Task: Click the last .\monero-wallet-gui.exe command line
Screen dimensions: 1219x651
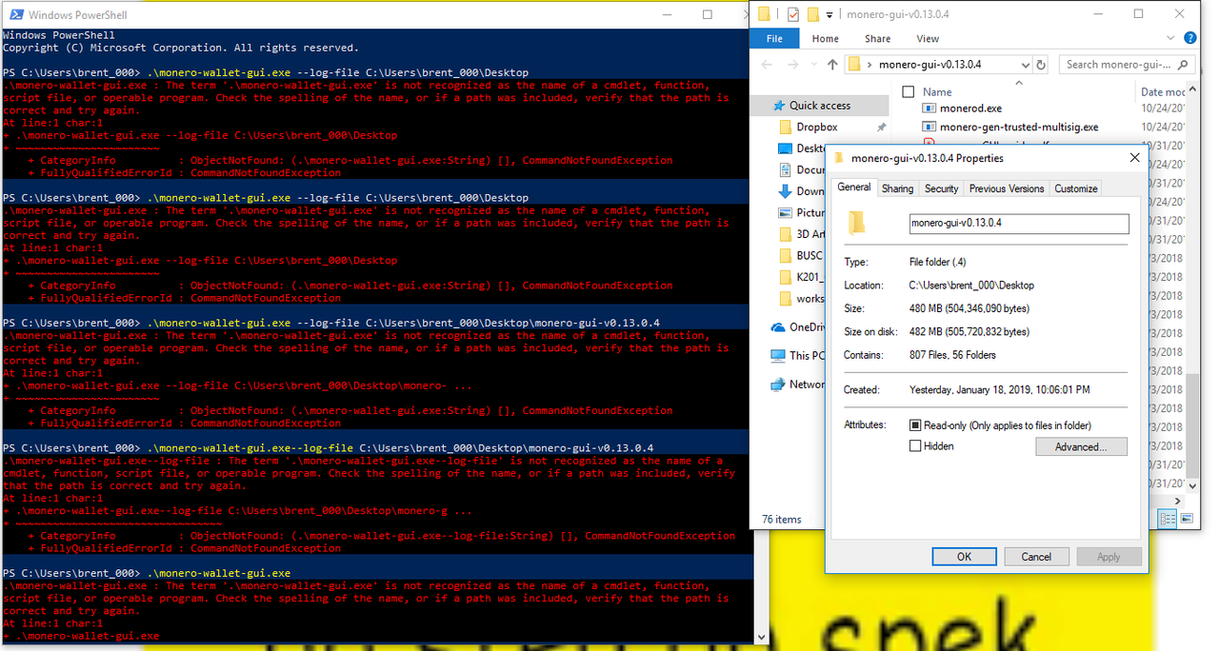Action: pyautogui.click(x=219, y=573)
